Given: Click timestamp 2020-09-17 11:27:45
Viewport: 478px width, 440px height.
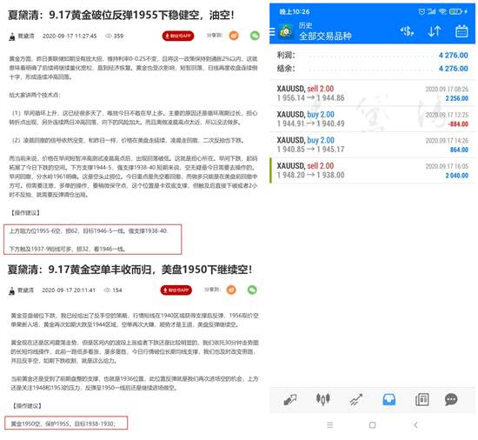Looking at the screenshot, I should click(70, 36).
